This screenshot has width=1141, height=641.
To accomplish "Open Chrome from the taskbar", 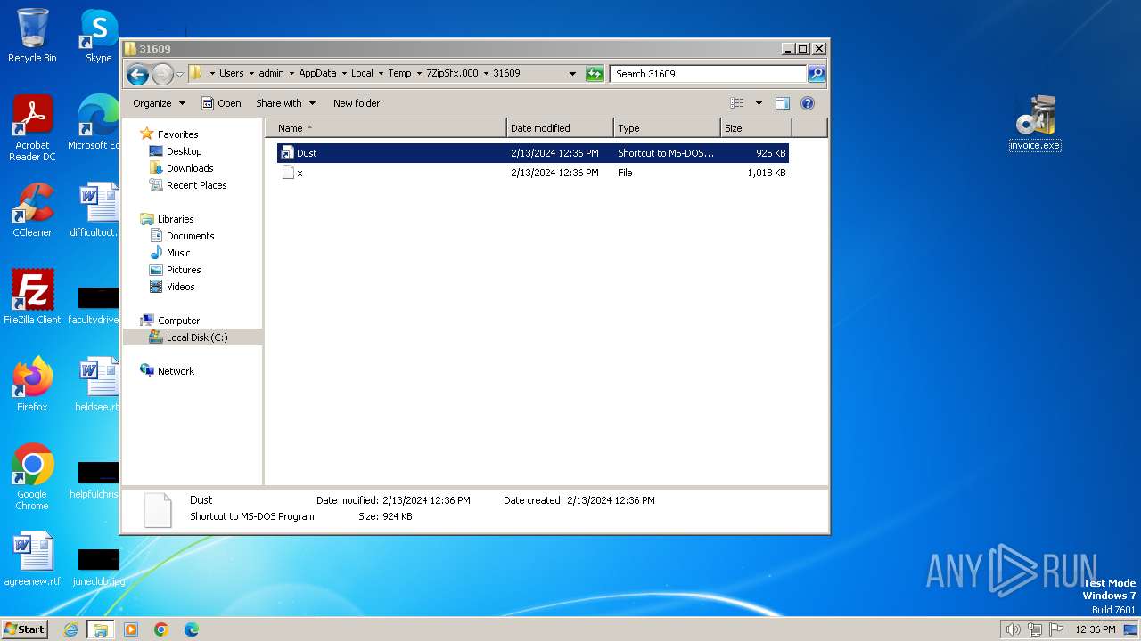I will (x=161, y=629).
